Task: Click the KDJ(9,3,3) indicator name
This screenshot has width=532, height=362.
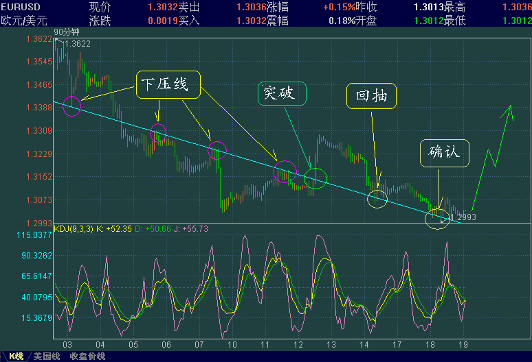Action: coord(74,229)
